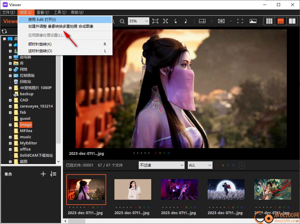Select the purple gaming room thumbnail

[179, 189]
